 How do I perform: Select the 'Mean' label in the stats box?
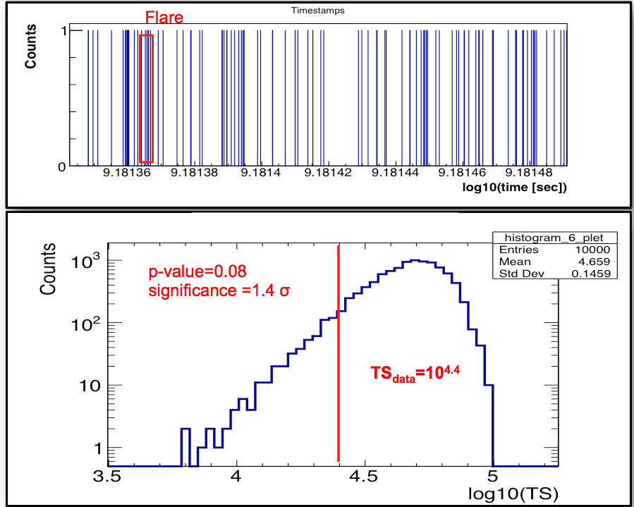point(514,262)
